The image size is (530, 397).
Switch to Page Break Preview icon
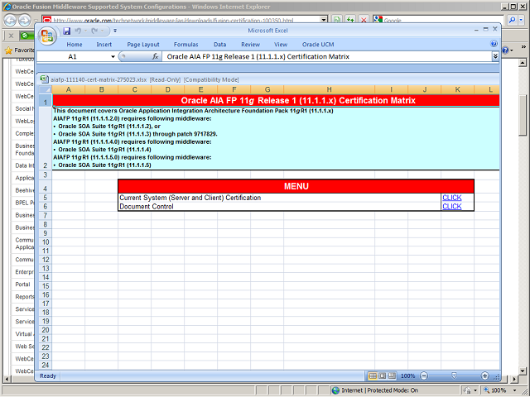(x=393, y=375)
